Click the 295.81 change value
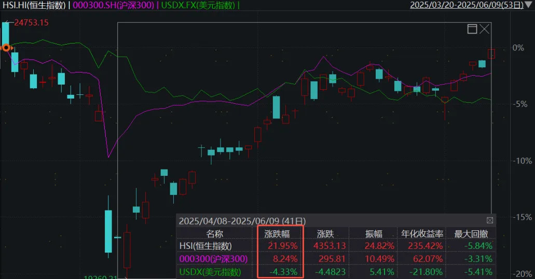 [x=332, y=259]
